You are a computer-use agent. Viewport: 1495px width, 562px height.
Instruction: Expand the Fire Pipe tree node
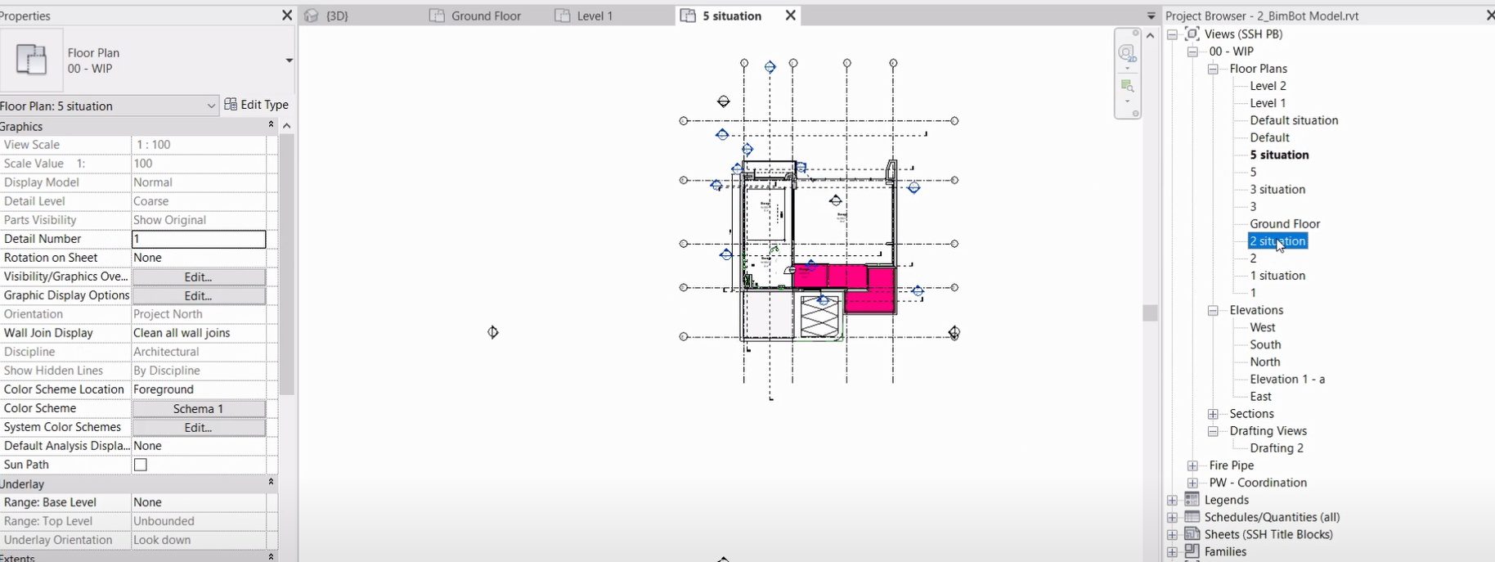tap(1192, 465)
